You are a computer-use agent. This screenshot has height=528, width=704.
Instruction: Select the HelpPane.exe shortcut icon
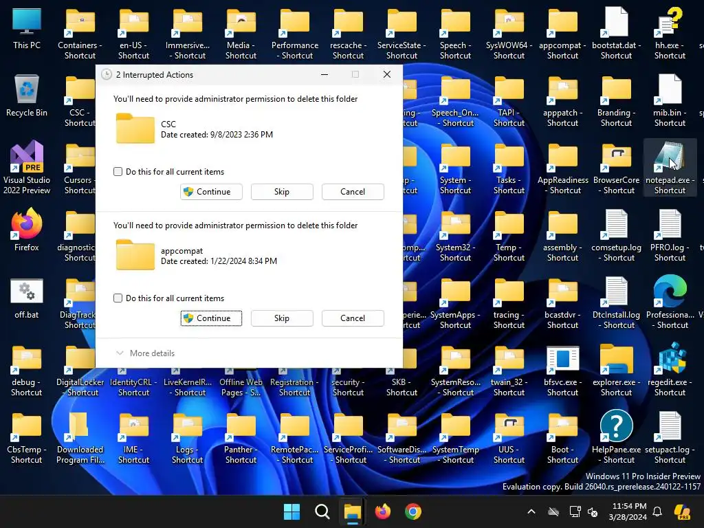pos(617,437)
